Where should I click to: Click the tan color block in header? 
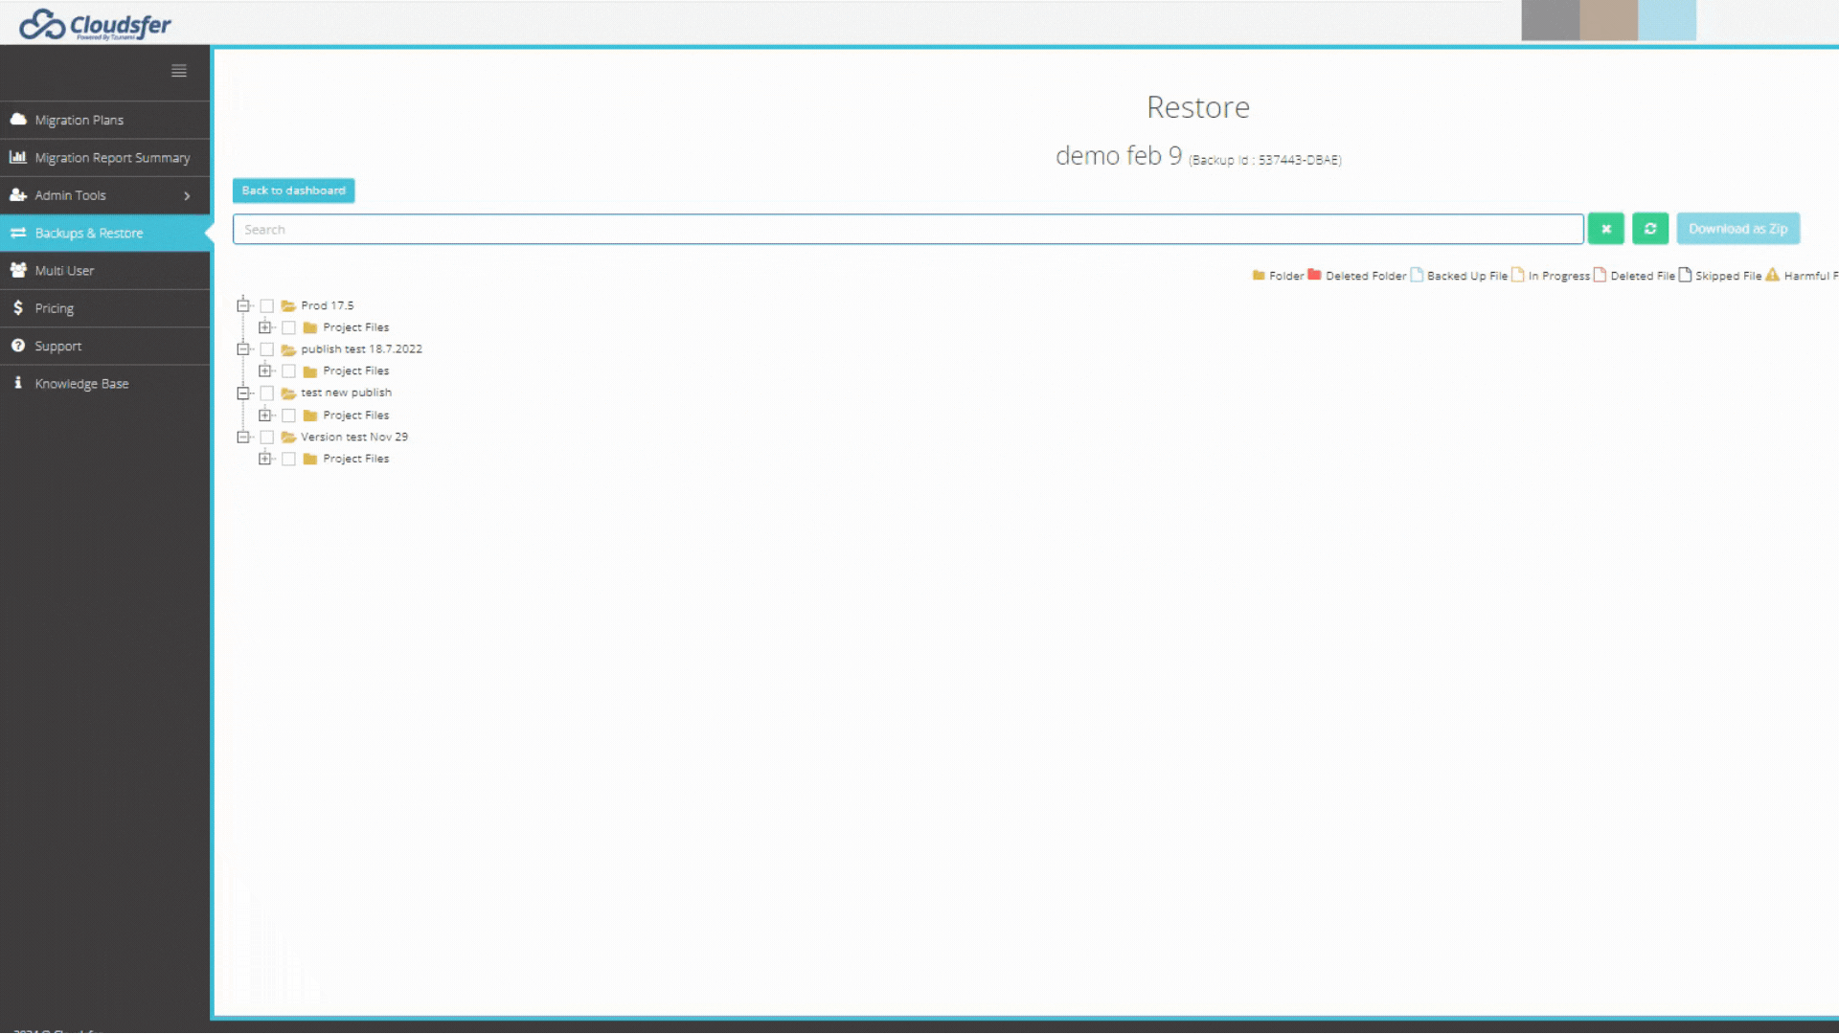pyautogui.click(x=1608, y=21)
